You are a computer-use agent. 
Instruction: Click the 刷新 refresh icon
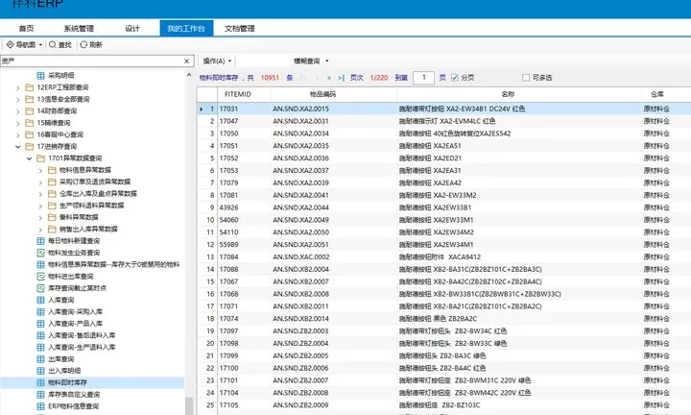point(83,44)
